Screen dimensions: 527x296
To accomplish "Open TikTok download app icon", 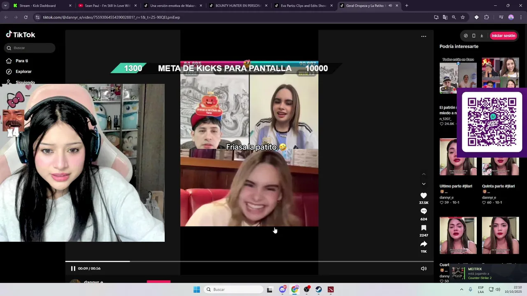I will click(x=482, y=36).
